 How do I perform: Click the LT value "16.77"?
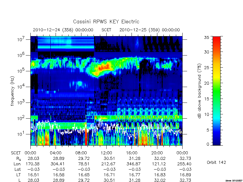click(x=135, y=175)
